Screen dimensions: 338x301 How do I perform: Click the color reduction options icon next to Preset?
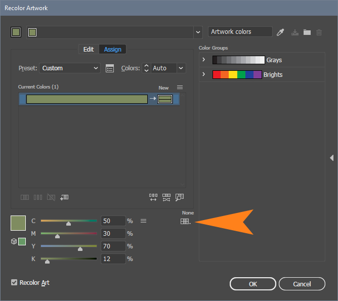tap(110, 68)
